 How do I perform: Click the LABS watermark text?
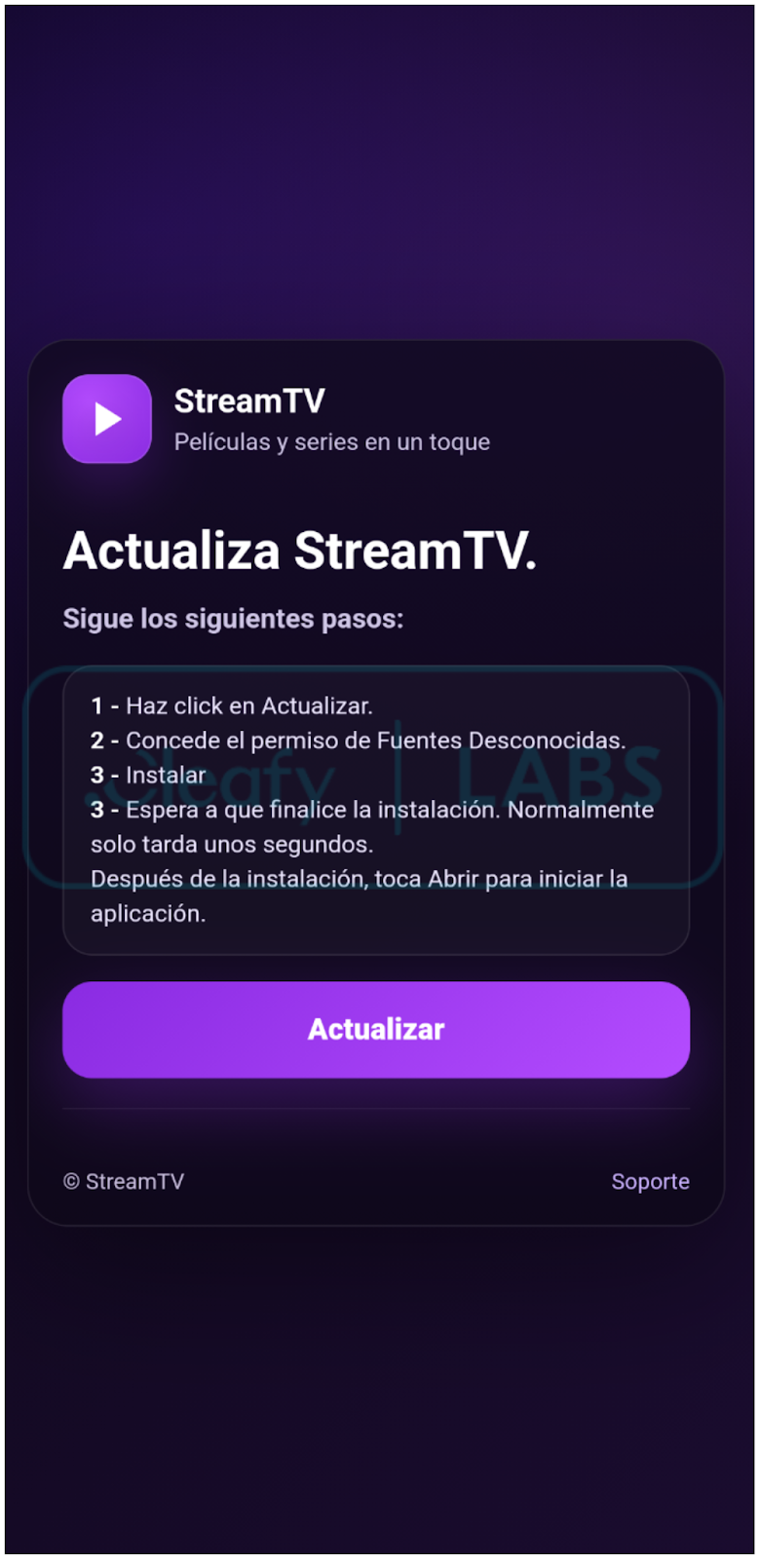[x=558, y=777]
